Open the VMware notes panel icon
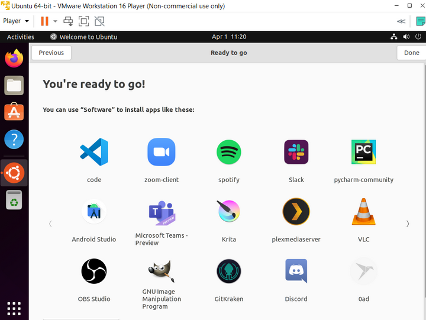426x320 pixels. (x=421, y=21)
